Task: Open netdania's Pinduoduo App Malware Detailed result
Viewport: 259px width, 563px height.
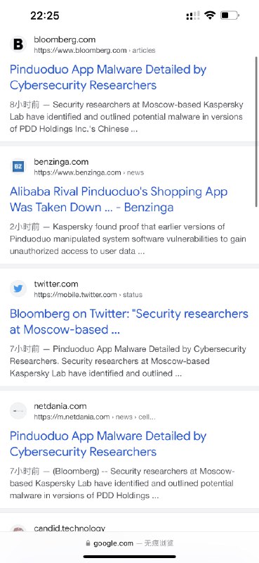Action: pos(108,443)
